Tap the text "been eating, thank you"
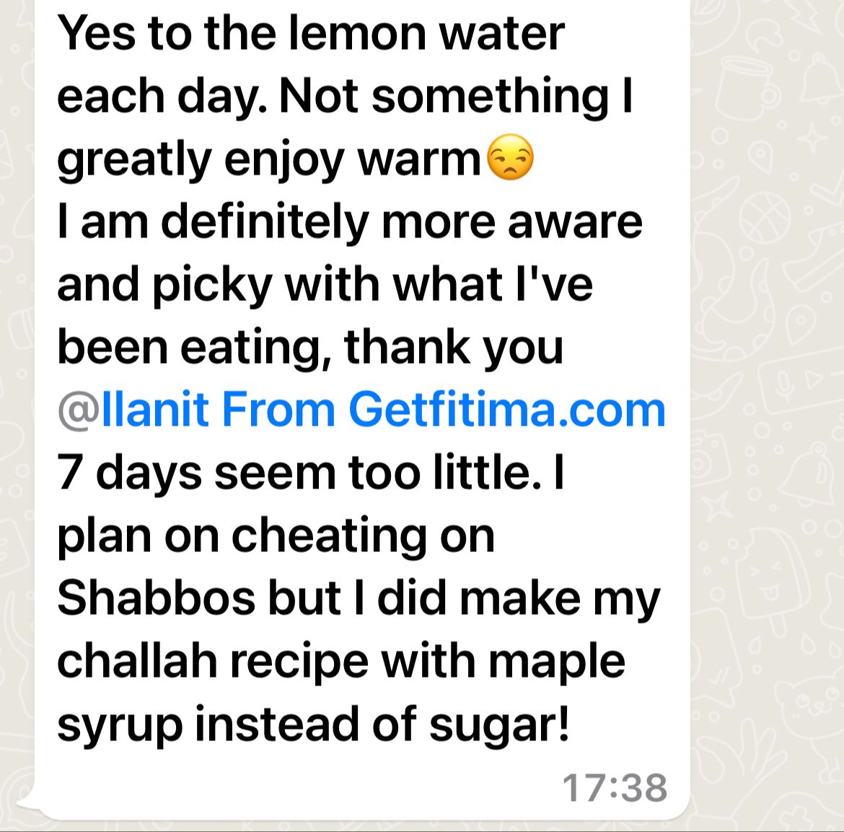This screenshot has width=844, height=832. point(310,349)
